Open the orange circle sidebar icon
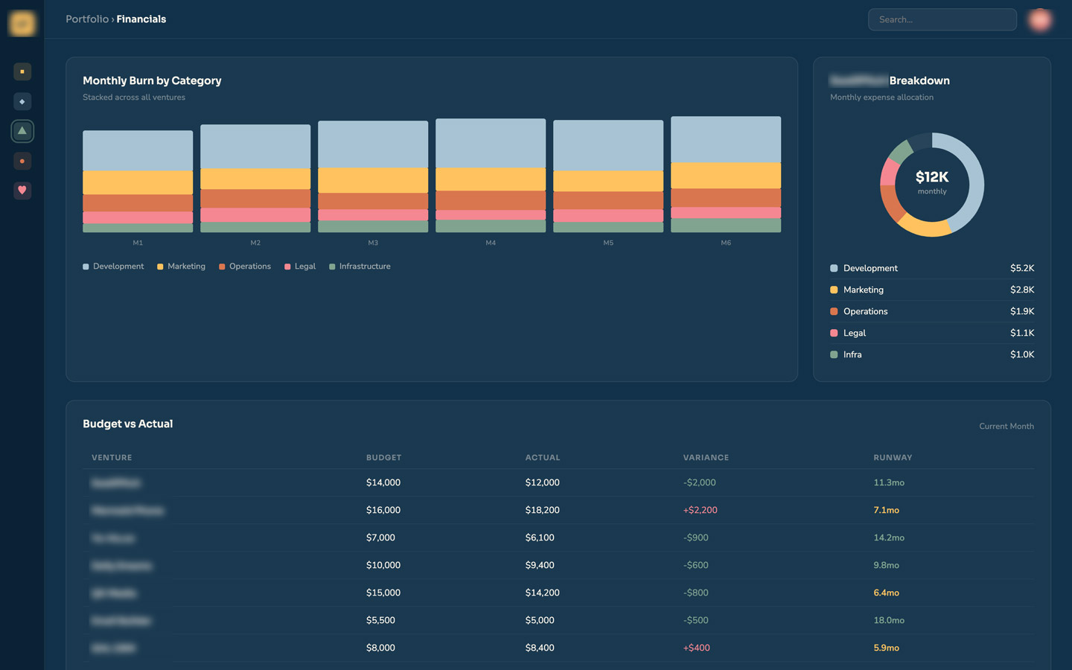The height and width of the screenshot is (670, 1072). tap(22, 161)
